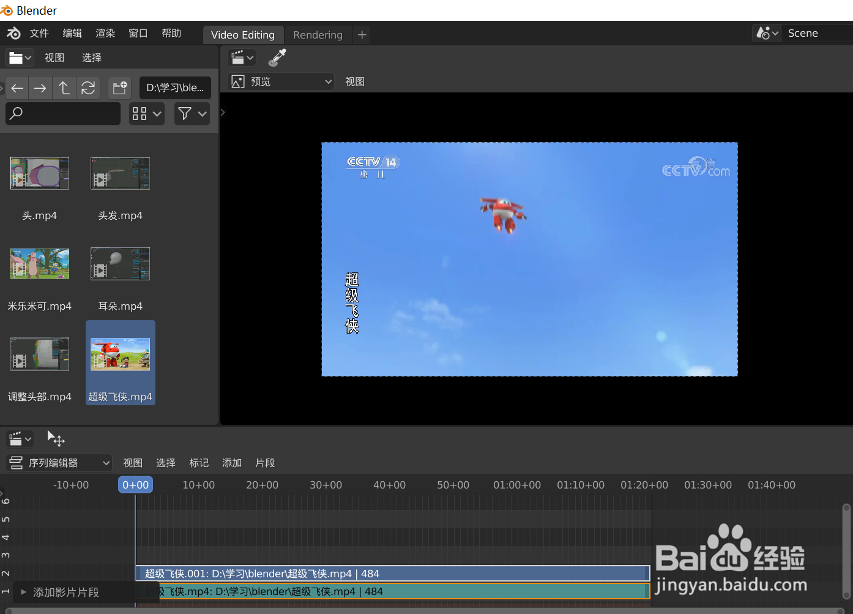Open the 添加 menu
Screen dimensions: 853x614
pos(232,463)
